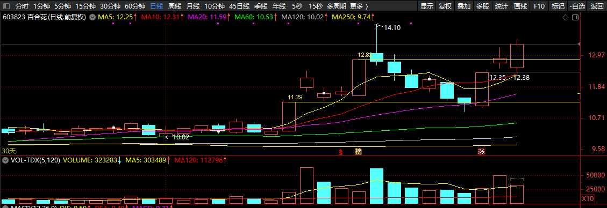Switch to the 周线 weekly tab

[175, 6]
